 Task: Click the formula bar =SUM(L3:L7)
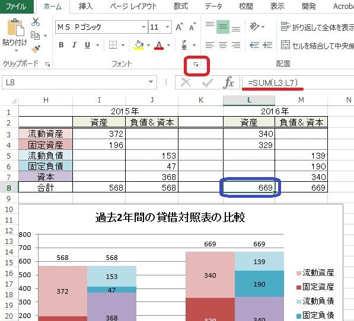298,82
